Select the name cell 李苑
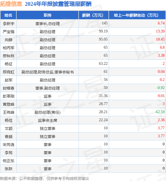Screen dimensions: 166x181 [x=9, y=153]
